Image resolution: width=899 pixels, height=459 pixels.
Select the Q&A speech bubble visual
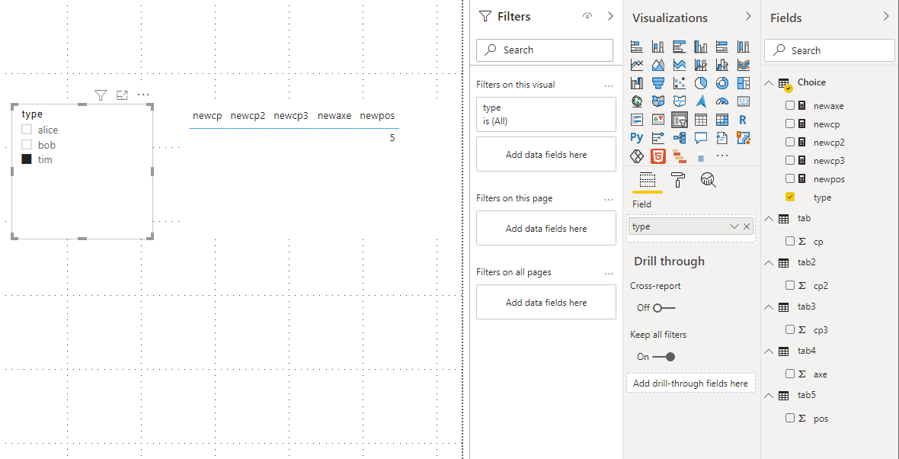[x=701, y=138]
